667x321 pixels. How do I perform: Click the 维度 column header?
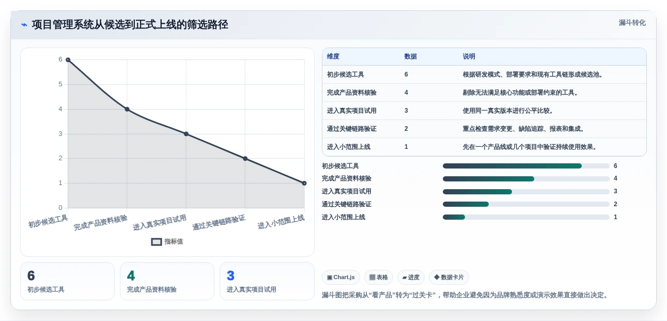333,56
